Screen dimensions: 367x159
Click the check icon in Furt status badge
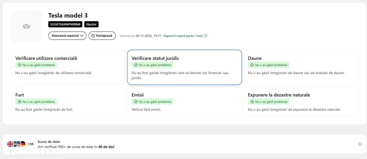click(19, 102)
